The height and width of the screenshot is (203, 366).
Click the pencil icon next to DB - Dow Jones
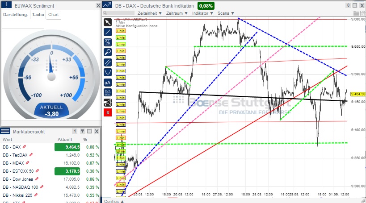coord(37,179)
